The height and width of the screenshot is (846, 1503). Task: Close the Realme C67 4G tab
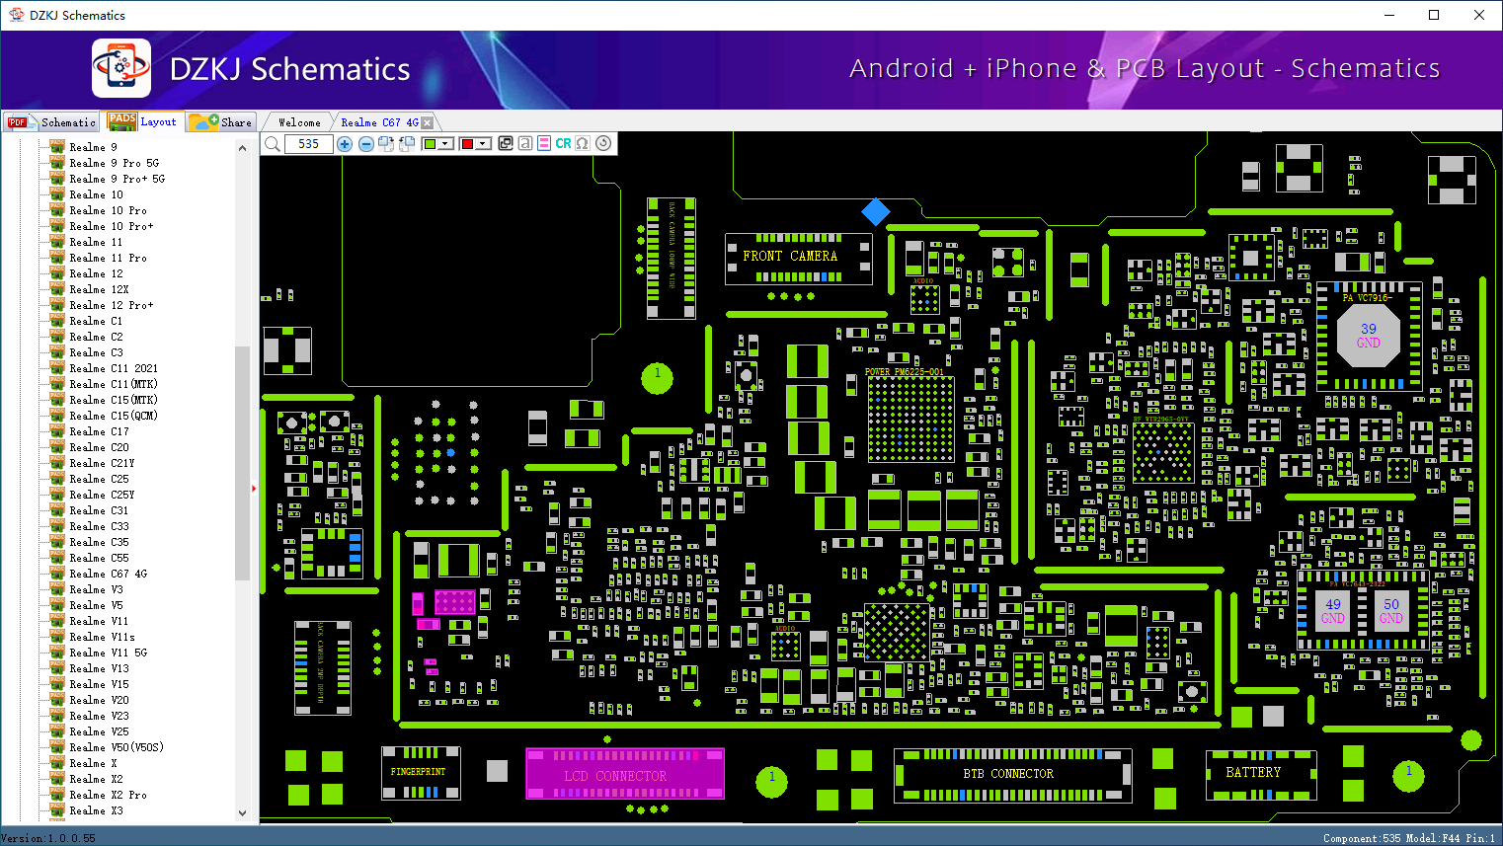coord(428,123)
